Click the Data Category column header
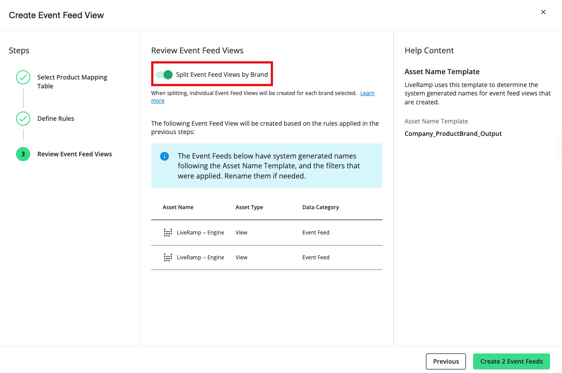The width and height of the screenshot is (562, 373). pos(320,207)
